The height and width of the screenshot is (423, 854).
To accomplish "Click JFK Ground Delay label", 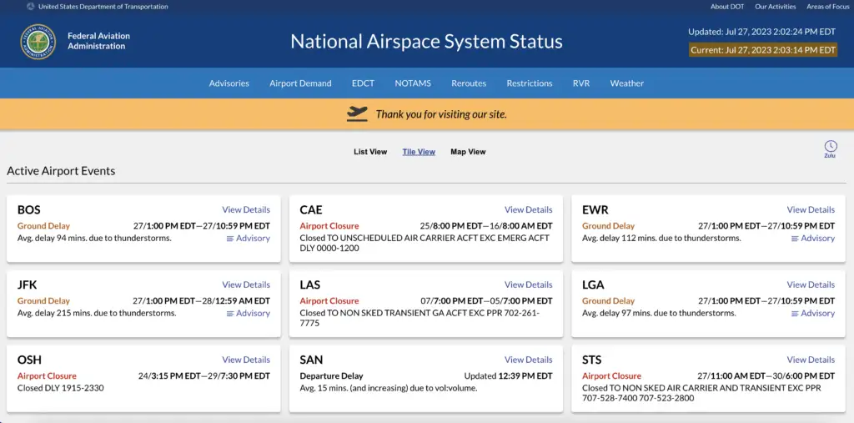I will (x=43, y=301).
